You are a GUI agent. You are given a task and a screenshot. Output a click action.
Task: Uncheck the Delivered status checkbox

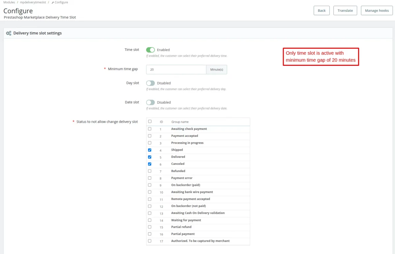150,157
